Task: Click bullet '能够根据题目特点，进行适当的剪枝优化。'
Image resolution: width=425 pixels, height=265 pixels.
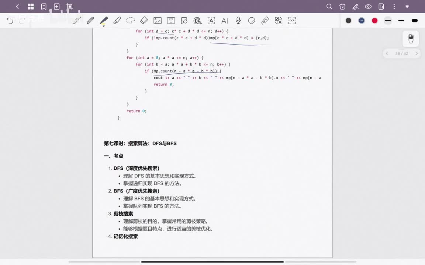Action: [168, 229]
